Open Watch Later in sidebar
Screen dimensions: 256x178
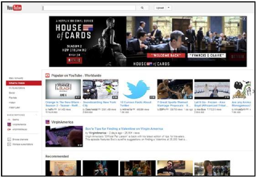[x=14, y=107]
